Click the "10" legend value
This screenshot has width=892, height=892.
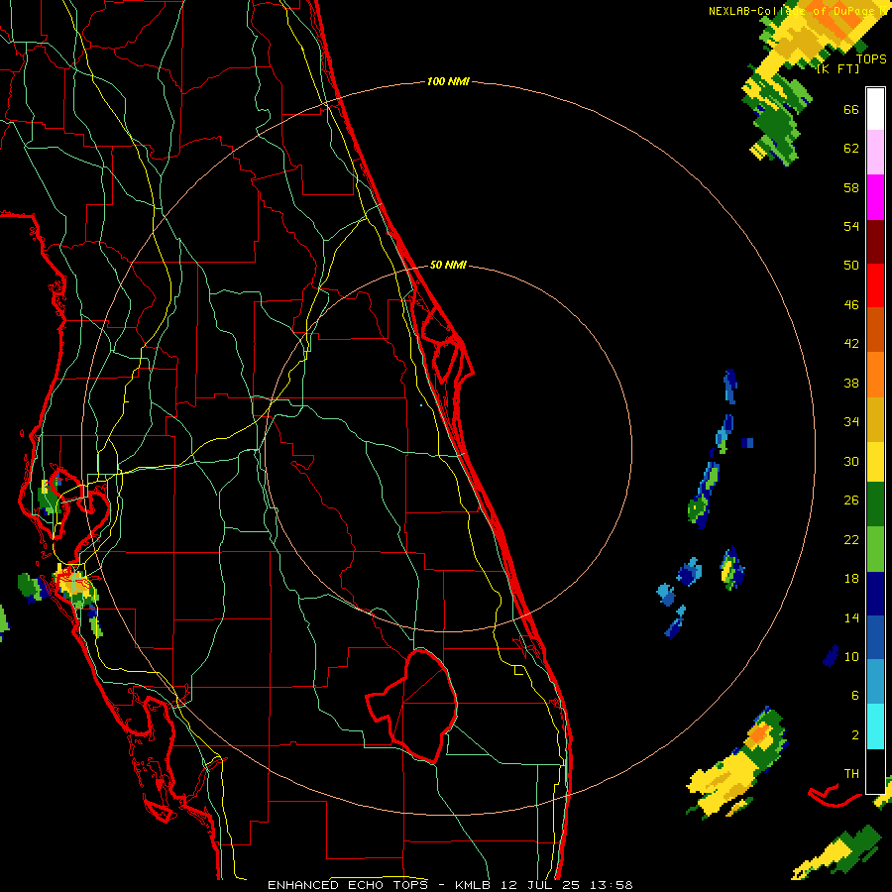[851, 657]
